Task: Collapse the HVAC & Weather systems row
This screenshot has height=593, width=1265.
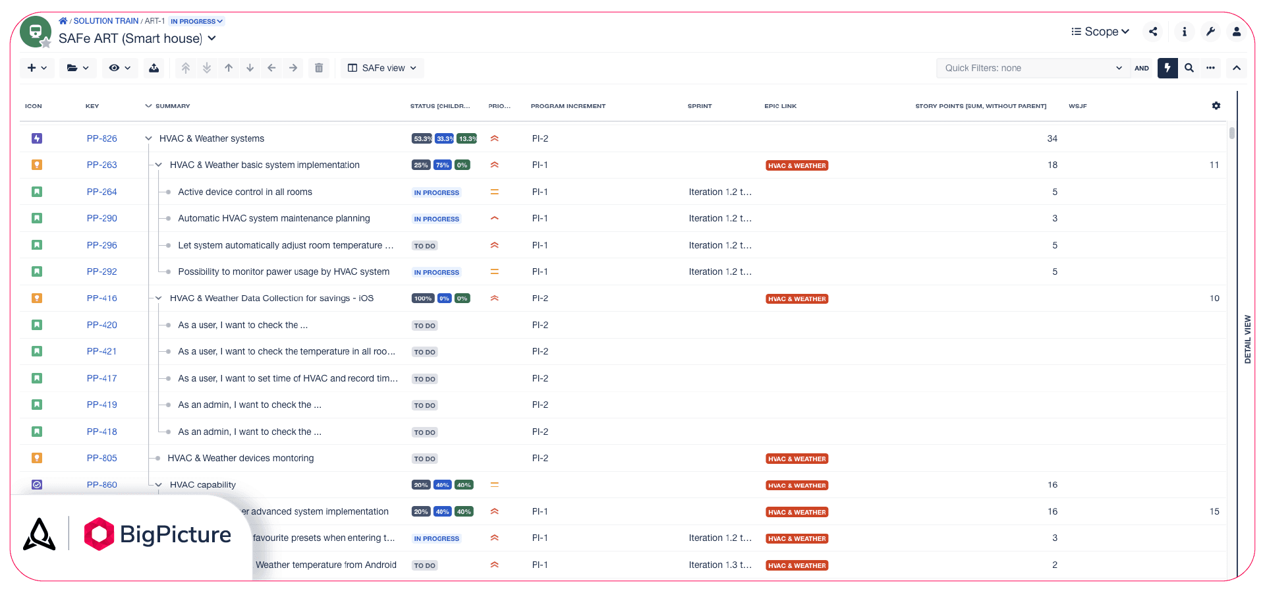Action: pos(148,138)
